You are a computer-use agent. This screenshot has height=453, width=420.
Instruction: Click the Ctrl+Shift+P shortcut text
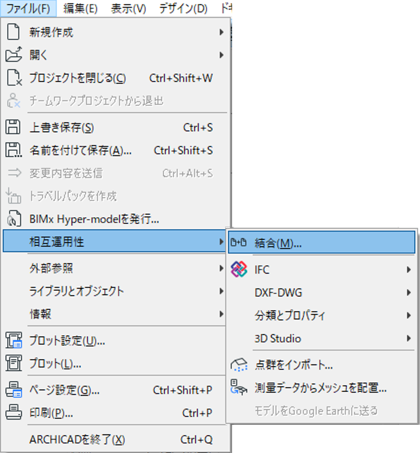(x=182, y=390)
